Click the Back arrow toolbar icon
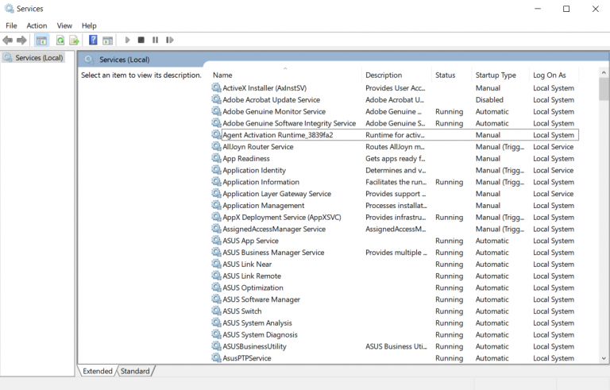 8,41
